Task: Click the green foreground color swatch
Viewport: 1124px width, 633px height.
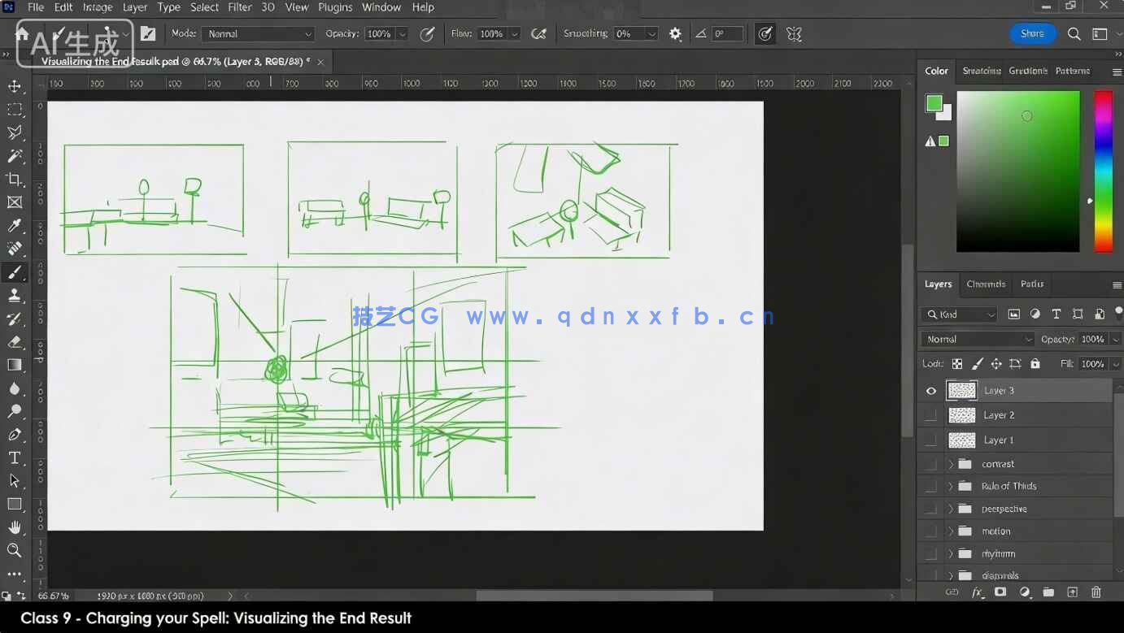Action: click(x=934, y=103)
